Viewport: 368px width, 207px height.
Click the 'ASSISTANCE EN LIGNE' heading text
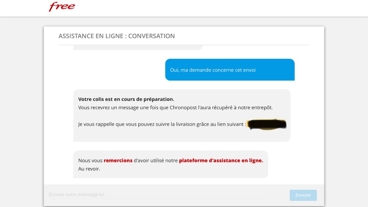[91, 36]
